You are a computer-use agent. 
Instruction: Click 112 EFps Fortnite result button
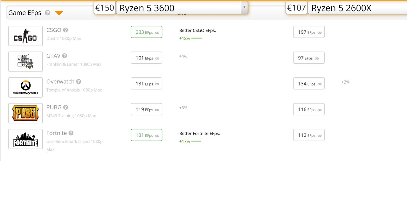coord(309,135)
